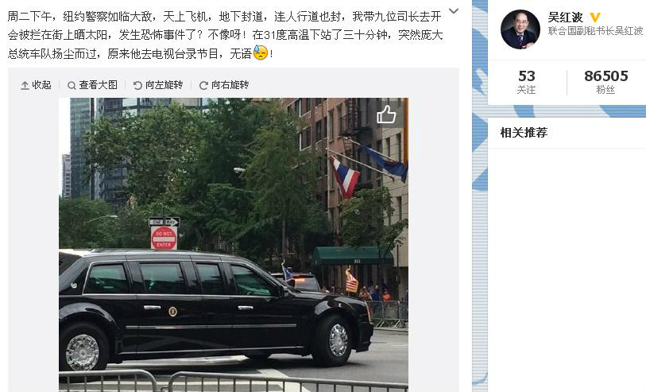The height and width of the screenshot is (392, 646).
Task: View the 53 关注 following list
Action: pos(527,82)
